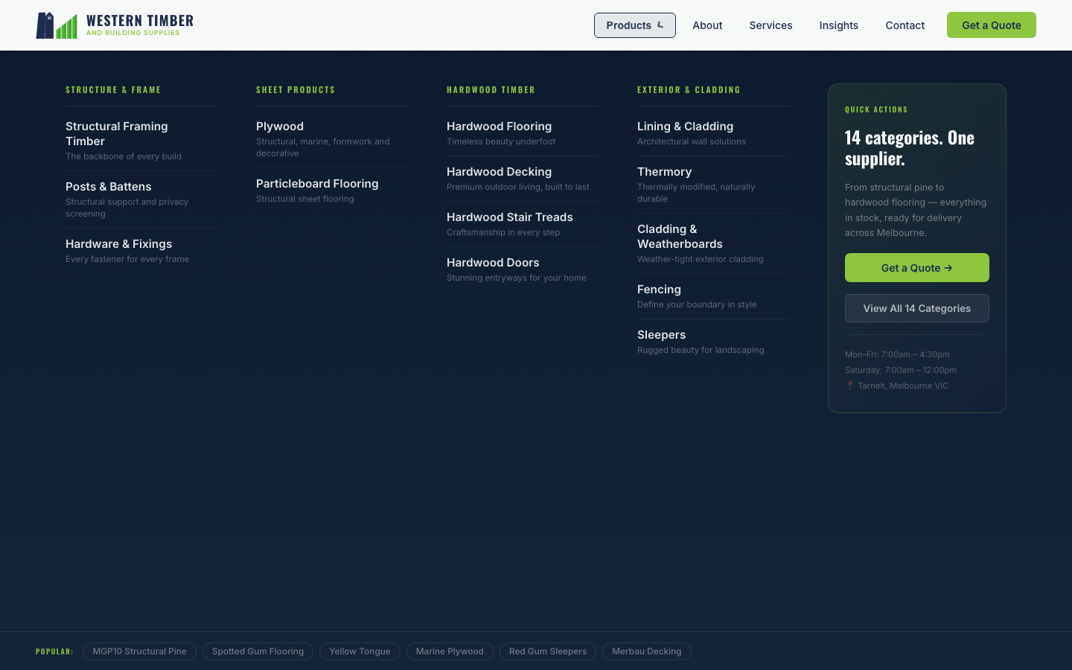Open the Insights section
Image resolution: width=1072 pixels, height=670 pixels.
pos(838,25)
